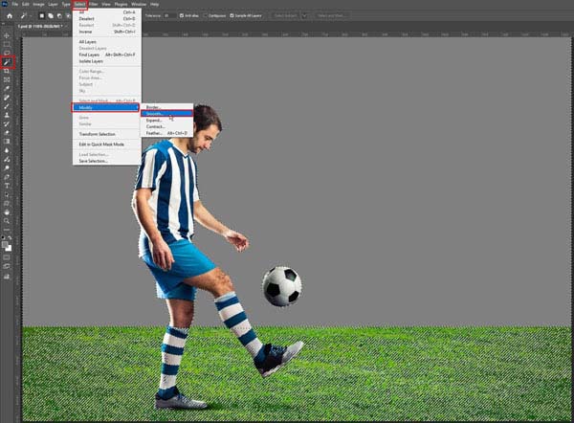Select the Crop tool
This screenshot has width=574, height=423.
point(7,71)
